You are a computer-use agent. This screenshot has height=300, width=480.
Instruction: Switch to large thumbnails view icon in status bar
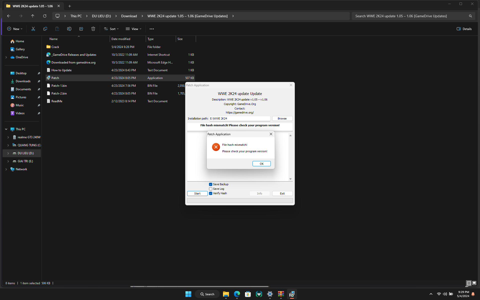pos(474,283)
